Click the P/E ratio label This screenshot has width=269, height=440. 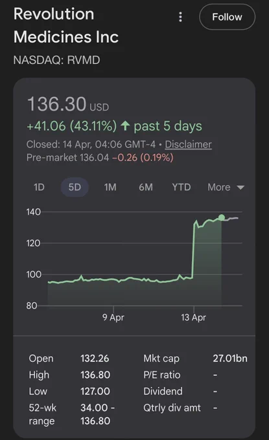click(x=162, y=375)
